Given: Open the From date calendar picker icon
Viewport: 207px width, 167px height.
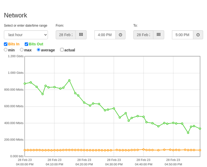Looking at the screenshot, I should point(81,35).
